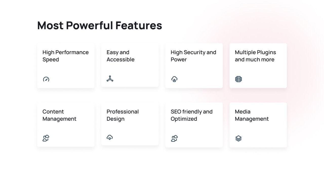Click the speedometer icon under High Performance Speed
This screenshot has height=169, width=324.
(x=46, y=79)
